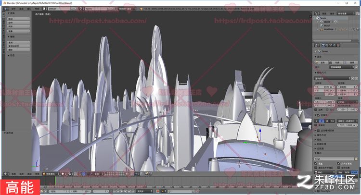
Task: Open the pivot point selector in 3D header
Action: pos(70,174)
